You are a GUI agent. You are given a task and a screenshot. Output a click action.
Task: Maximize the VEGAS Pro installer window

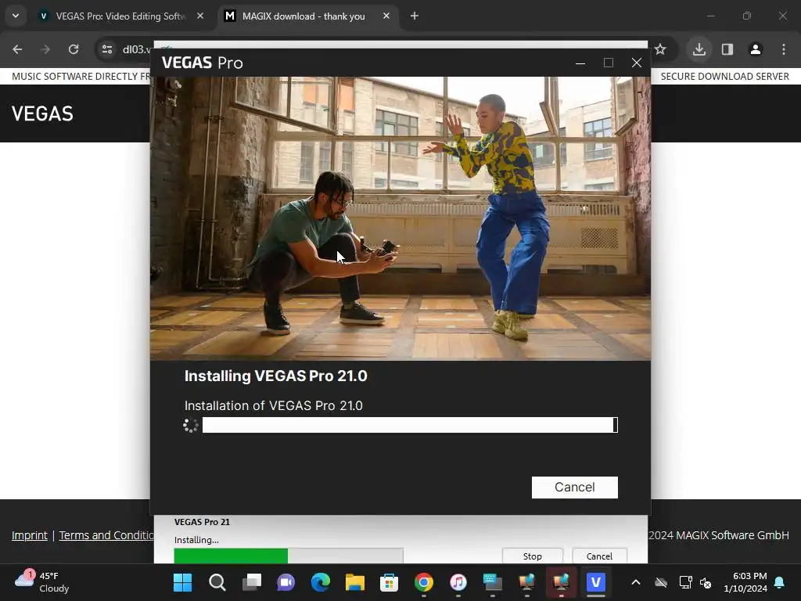pos(609,63)
